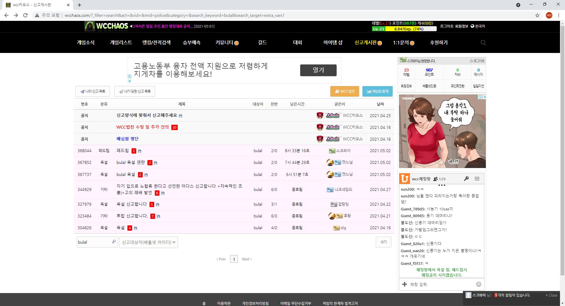Image resolution: width=565 pixels, height=306 pixels.
Task: Open the search target dropdown 신고대상자
Action: pyautogui.click(x=149, y=242)
